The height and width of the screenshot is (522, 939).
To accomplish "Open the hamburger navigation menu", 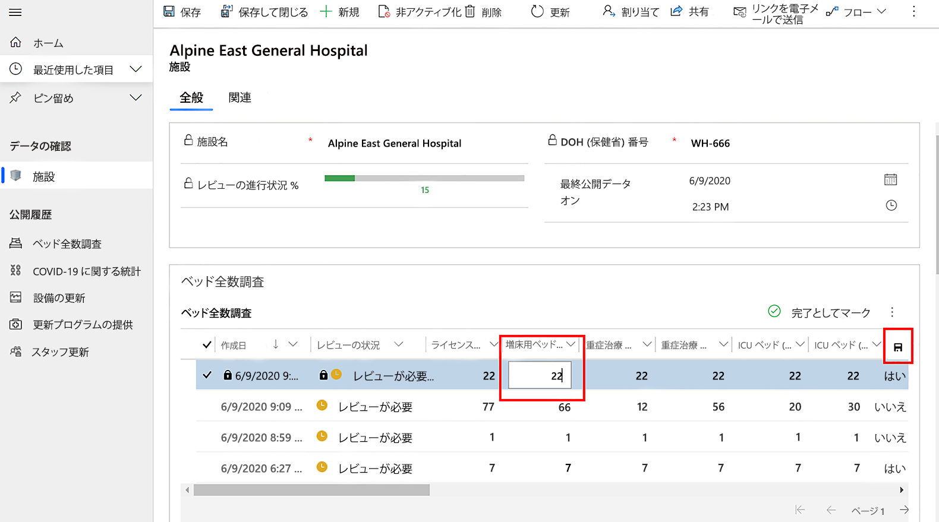I will click(x=15, y=12).
